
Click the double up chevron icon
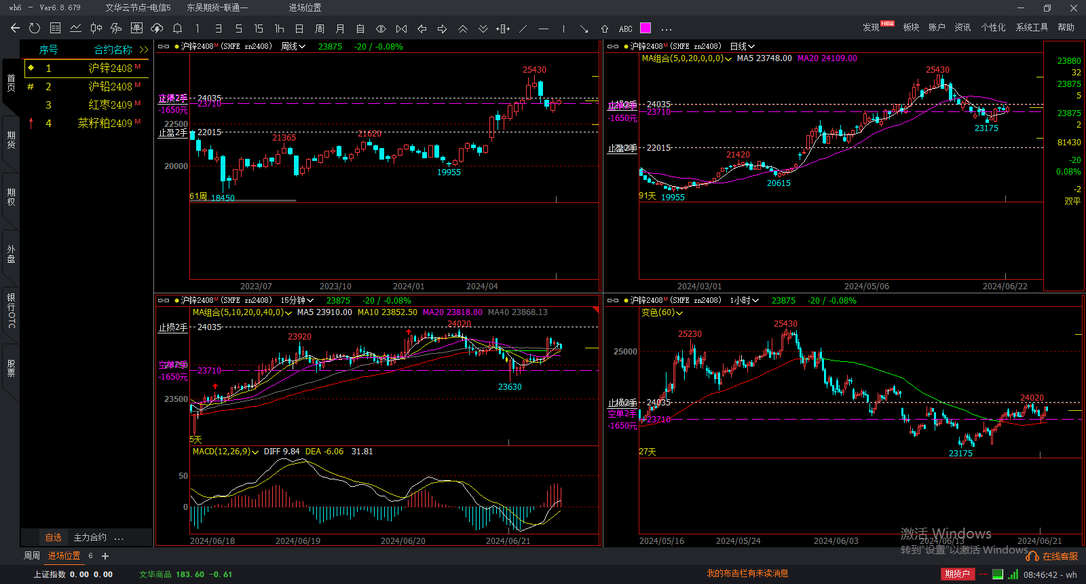tap(462, 29)
